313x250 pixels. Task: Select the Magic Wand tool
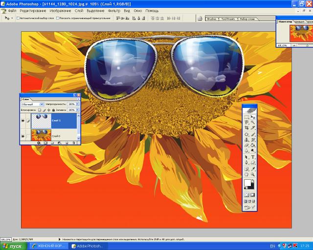coord(253,122)
